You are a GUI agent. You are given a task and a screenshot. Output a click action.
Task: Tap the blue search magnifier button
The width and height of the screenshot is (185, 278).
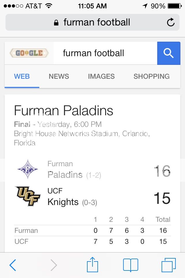point(169,53)
